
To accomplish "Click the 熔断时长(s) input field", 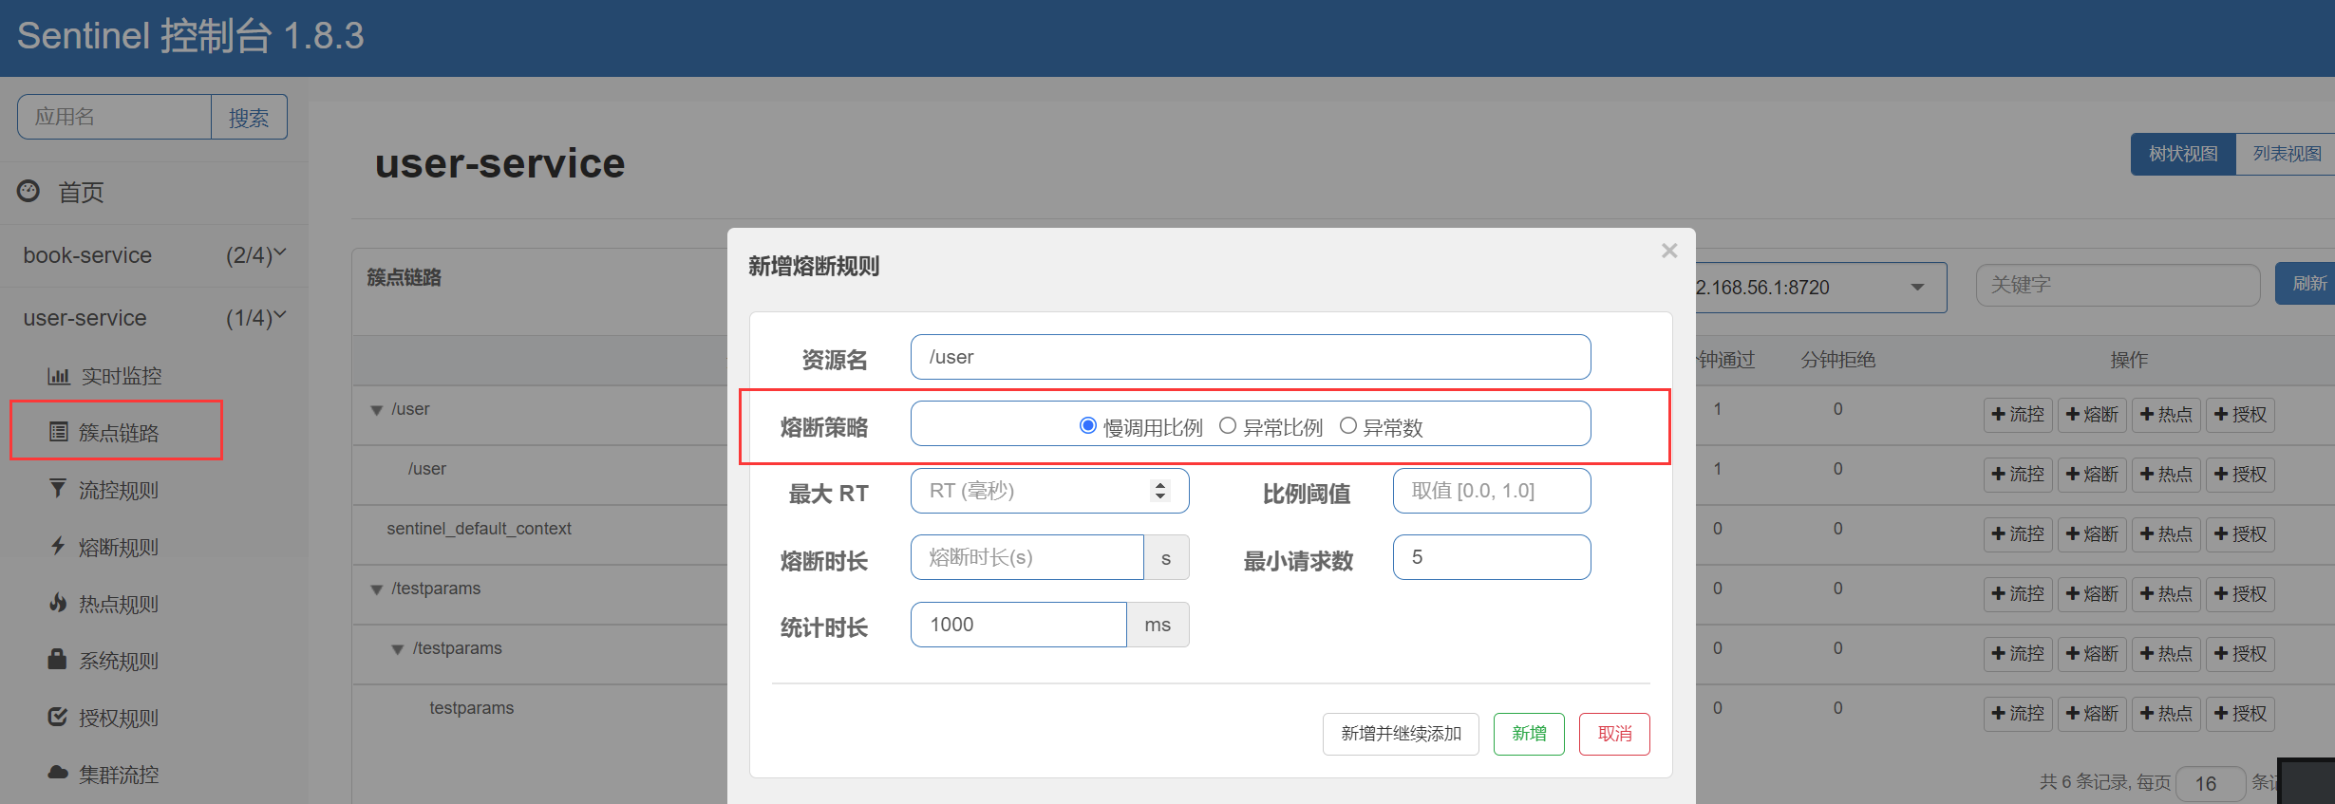I will (x=1026, y=557).
